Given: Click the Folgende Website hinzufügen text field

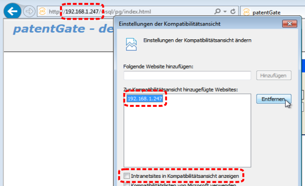Looking at the screenshot, I should point(187,75).
